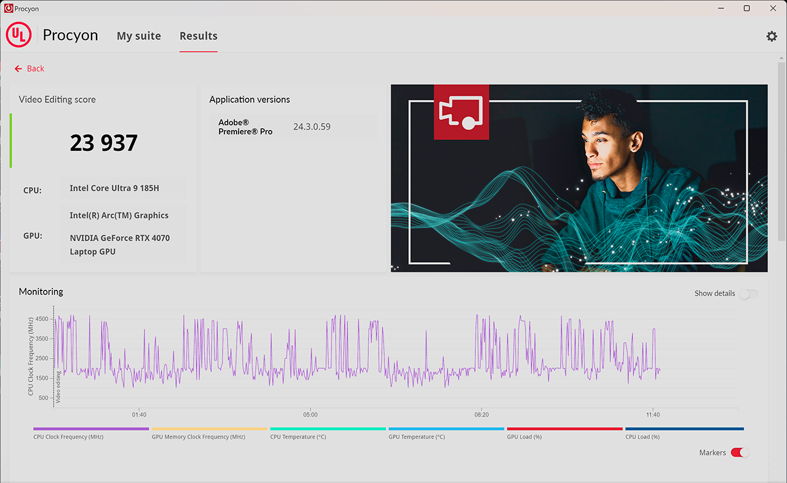The image size is (787, 483).
Task: Click the back arrow icon
Action: pyautogui.click(x=18, y=68)
